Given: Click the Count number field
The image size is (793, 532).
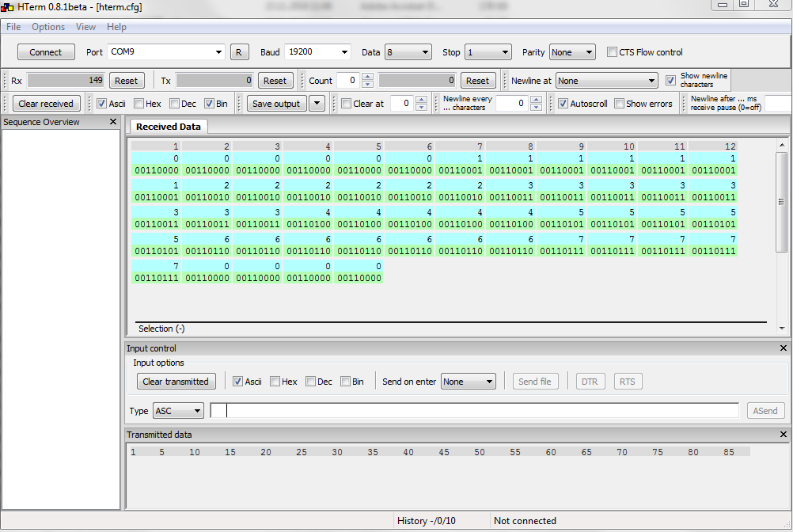Looking at the screenshot, I should pyautogui.click(x=350, y=81).
